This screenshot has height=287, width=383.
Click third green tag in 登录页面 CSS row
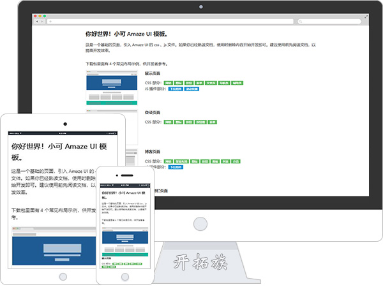[x=189, y=122]
